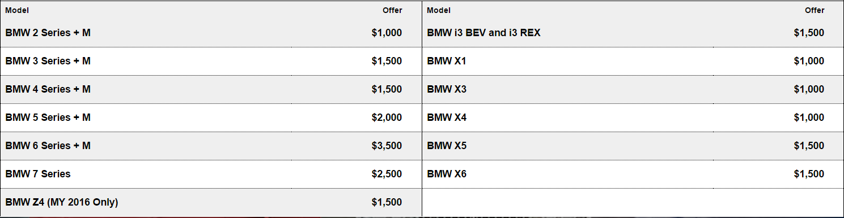Click the right table's Model column header
This screenshot has width=844, height=218.
click(x=439, y=10)
